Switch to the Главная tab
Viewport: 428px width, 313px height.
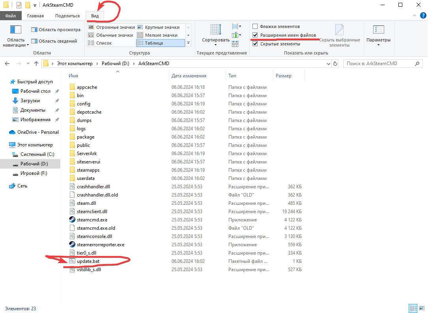point(36,16)
